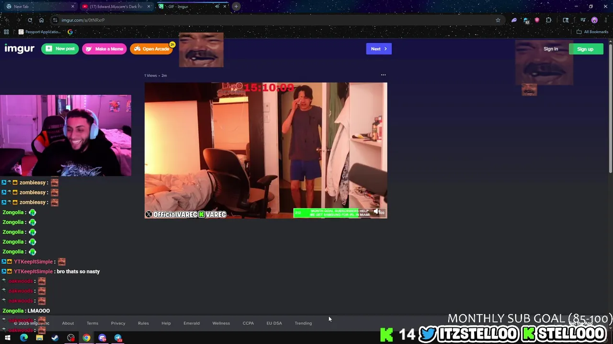Screen dimensions: 613x344
Task: Click the 'LMAOOO' chat message
Action: (39, 311)
